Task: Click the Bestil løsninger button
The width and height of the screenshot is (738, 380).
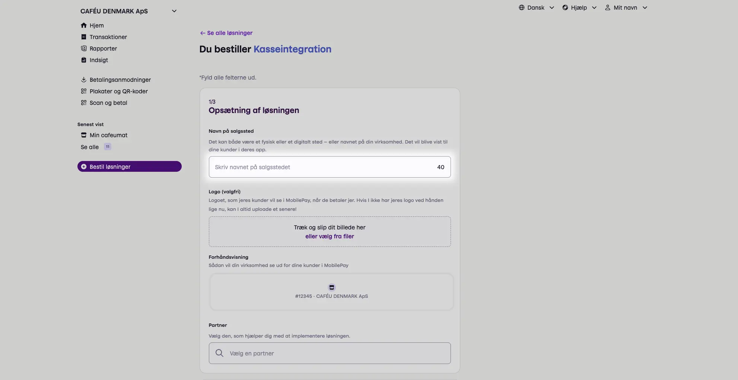Action: point(129,167)
